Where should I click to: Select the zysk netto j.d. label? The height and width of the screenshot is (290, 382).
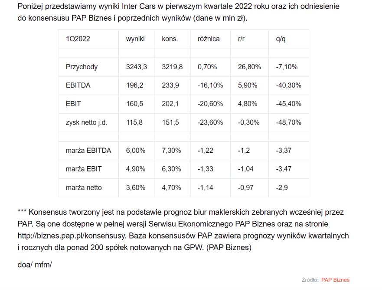[86, 122]
